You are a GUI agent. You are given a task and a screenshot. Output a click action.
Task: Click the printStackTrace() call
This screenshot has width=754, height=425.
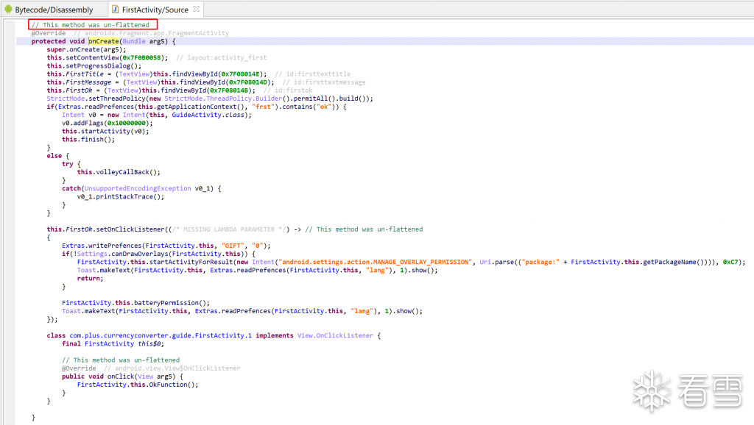click(130, 196)
